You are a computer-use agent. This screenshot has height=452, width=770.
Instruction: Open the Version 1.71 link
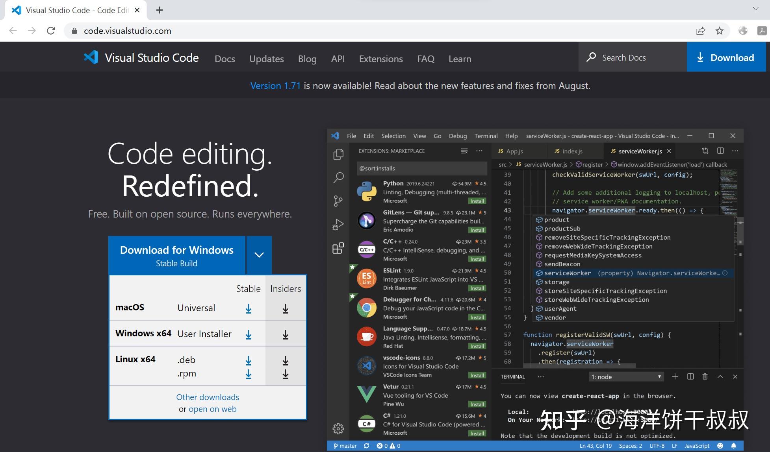(275, 86)
